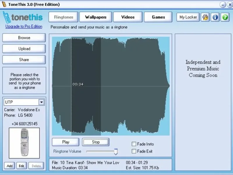The width and height of the screenshot is (233, 175).
Task: Click the Delete phone button
Action: click(x=36, y=166)
